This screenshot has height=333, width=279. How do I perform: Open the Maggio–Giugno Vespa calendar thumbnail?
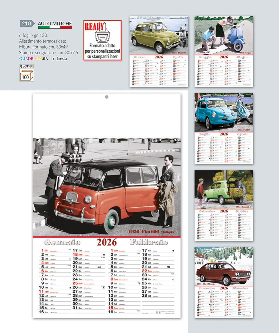pyautogui.click(x=224, y=51)
